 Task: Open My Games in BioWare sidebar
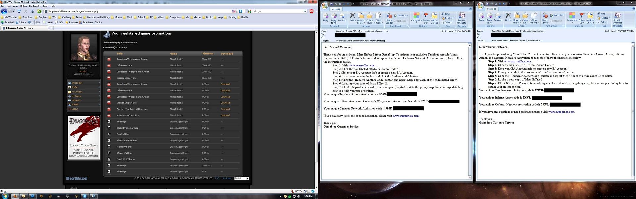76,96
